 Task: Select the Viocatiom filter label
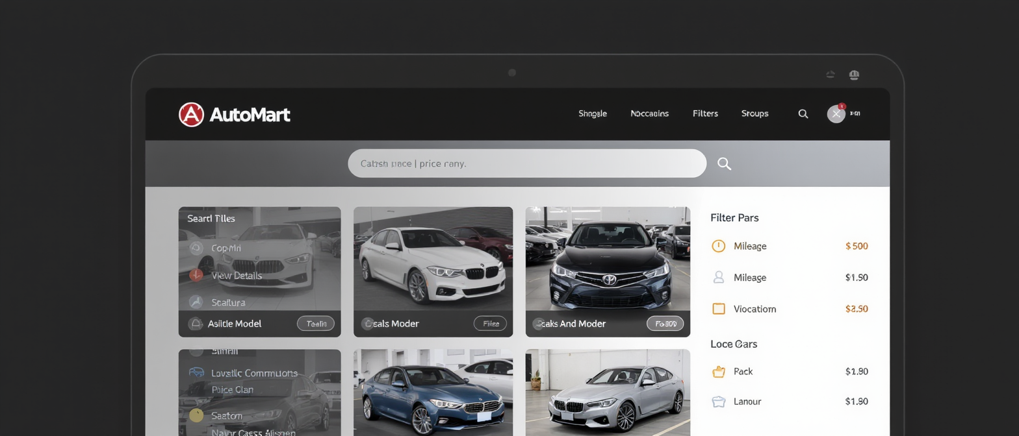pyautogui.click(x=755, y=309)
